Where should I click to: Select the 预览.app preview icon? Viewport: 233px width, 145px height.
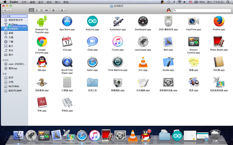[194, 82]
